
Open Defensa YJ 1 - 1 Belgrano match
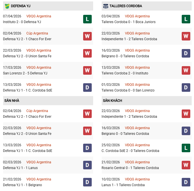tap(23, 185)
